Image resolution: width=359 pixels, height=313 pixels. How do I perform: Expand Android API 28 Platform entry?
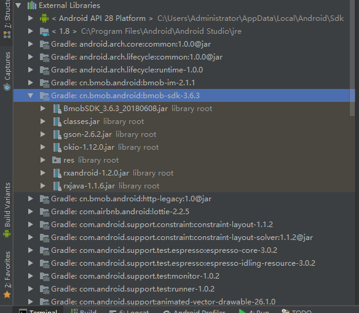point(31,18)
